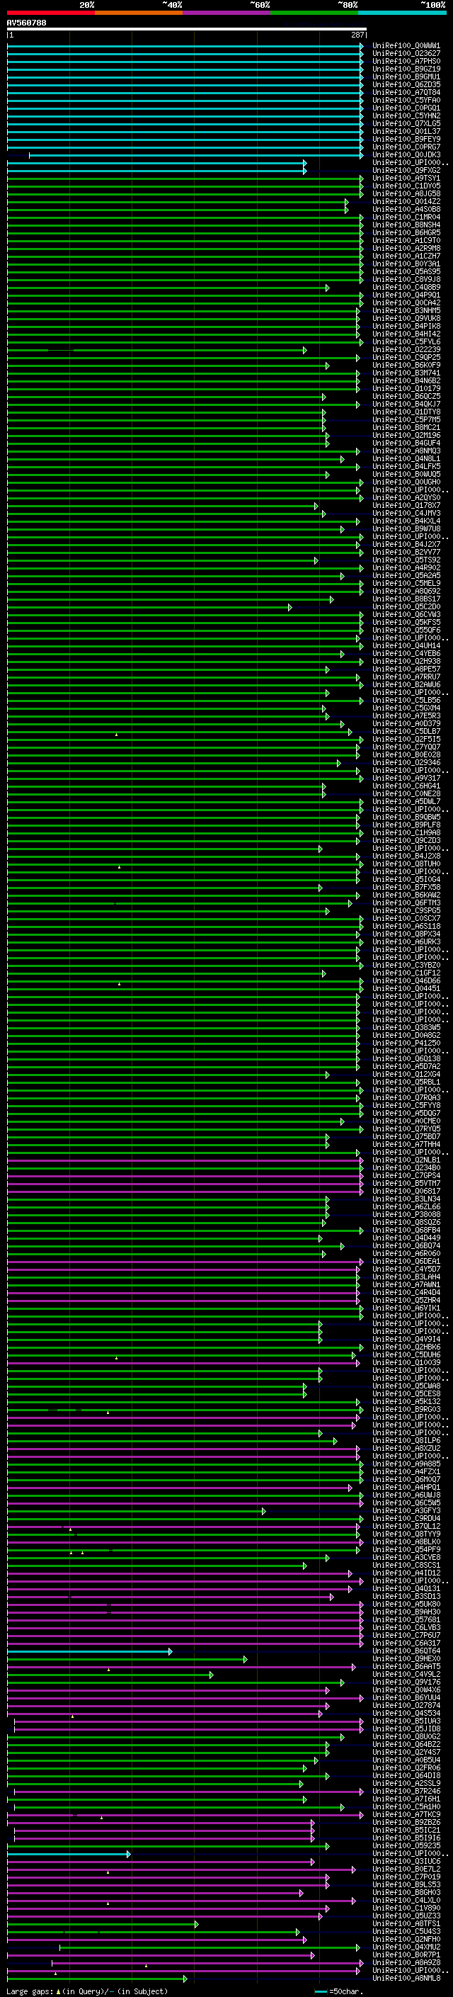Select the UniRef100_O22239 label
Screen dimensions: 453x1997
pos(406,350)
